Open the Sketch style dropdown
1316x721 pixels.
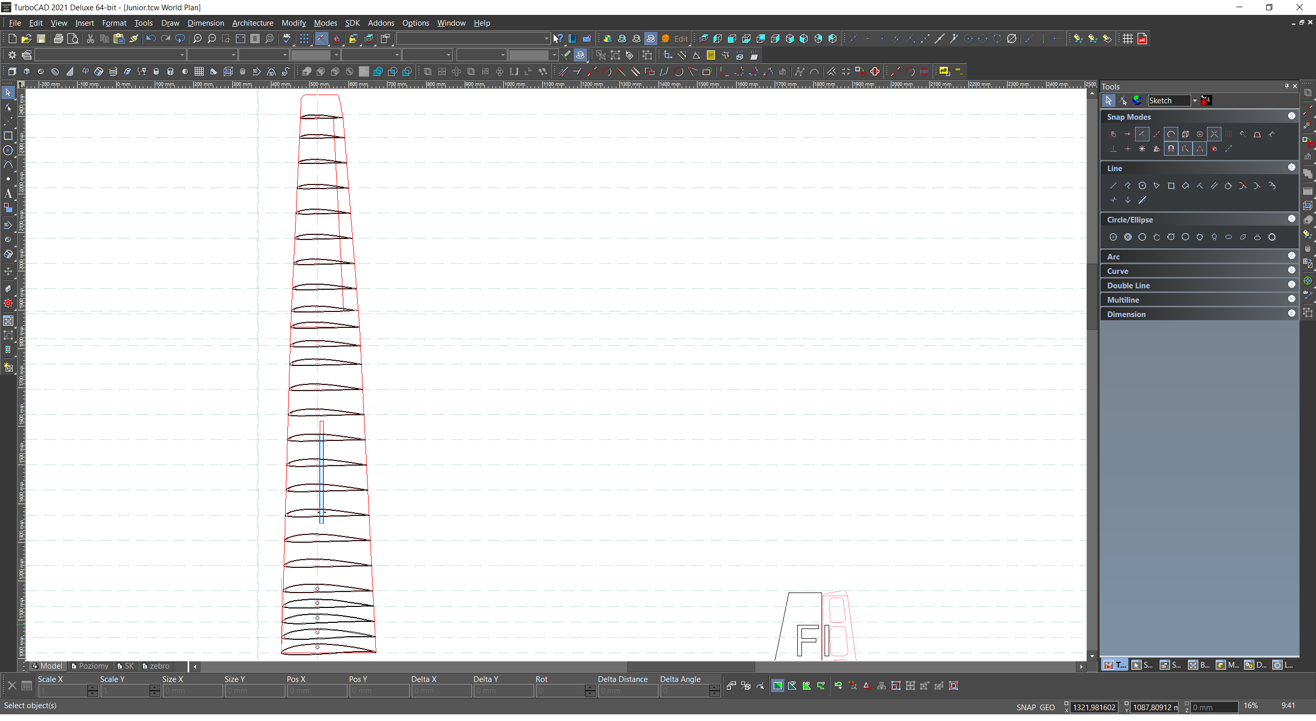[x=1195, y=101]
